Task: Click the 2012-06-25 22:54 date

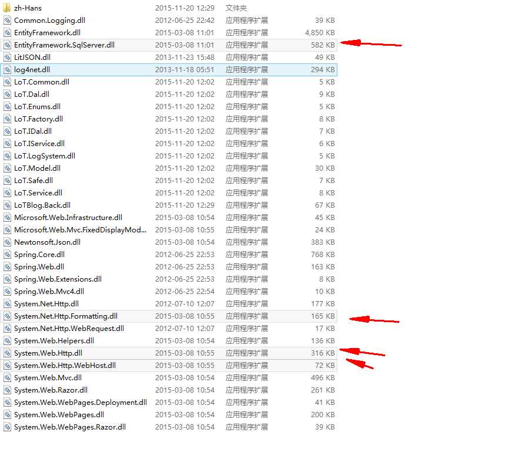Action: click(185, 291)
